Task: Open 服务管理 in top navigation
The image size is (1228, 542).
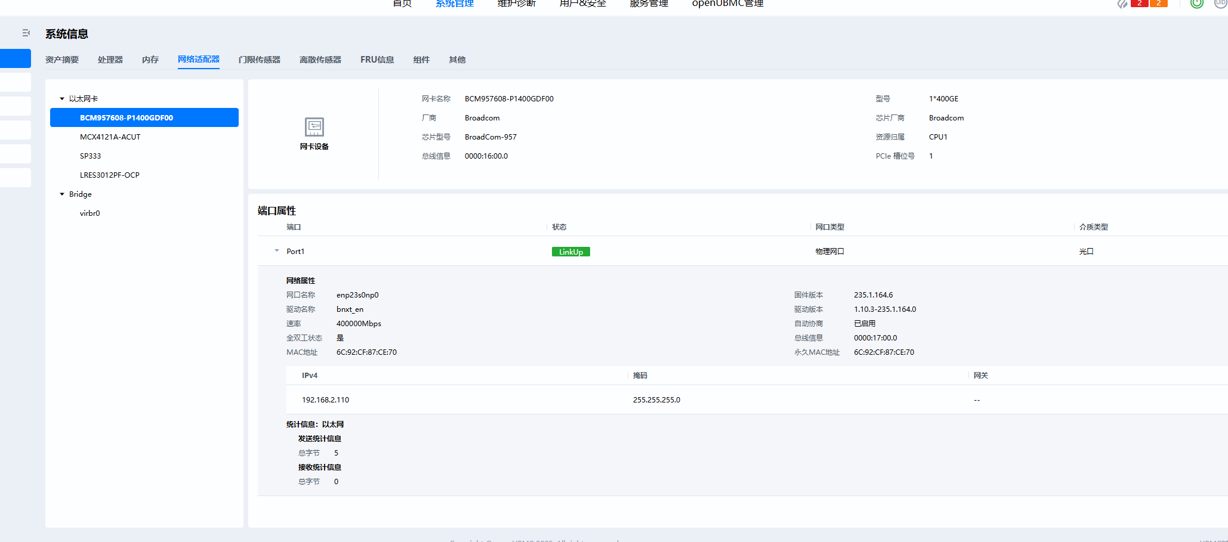Action: [x=649, y=4]
